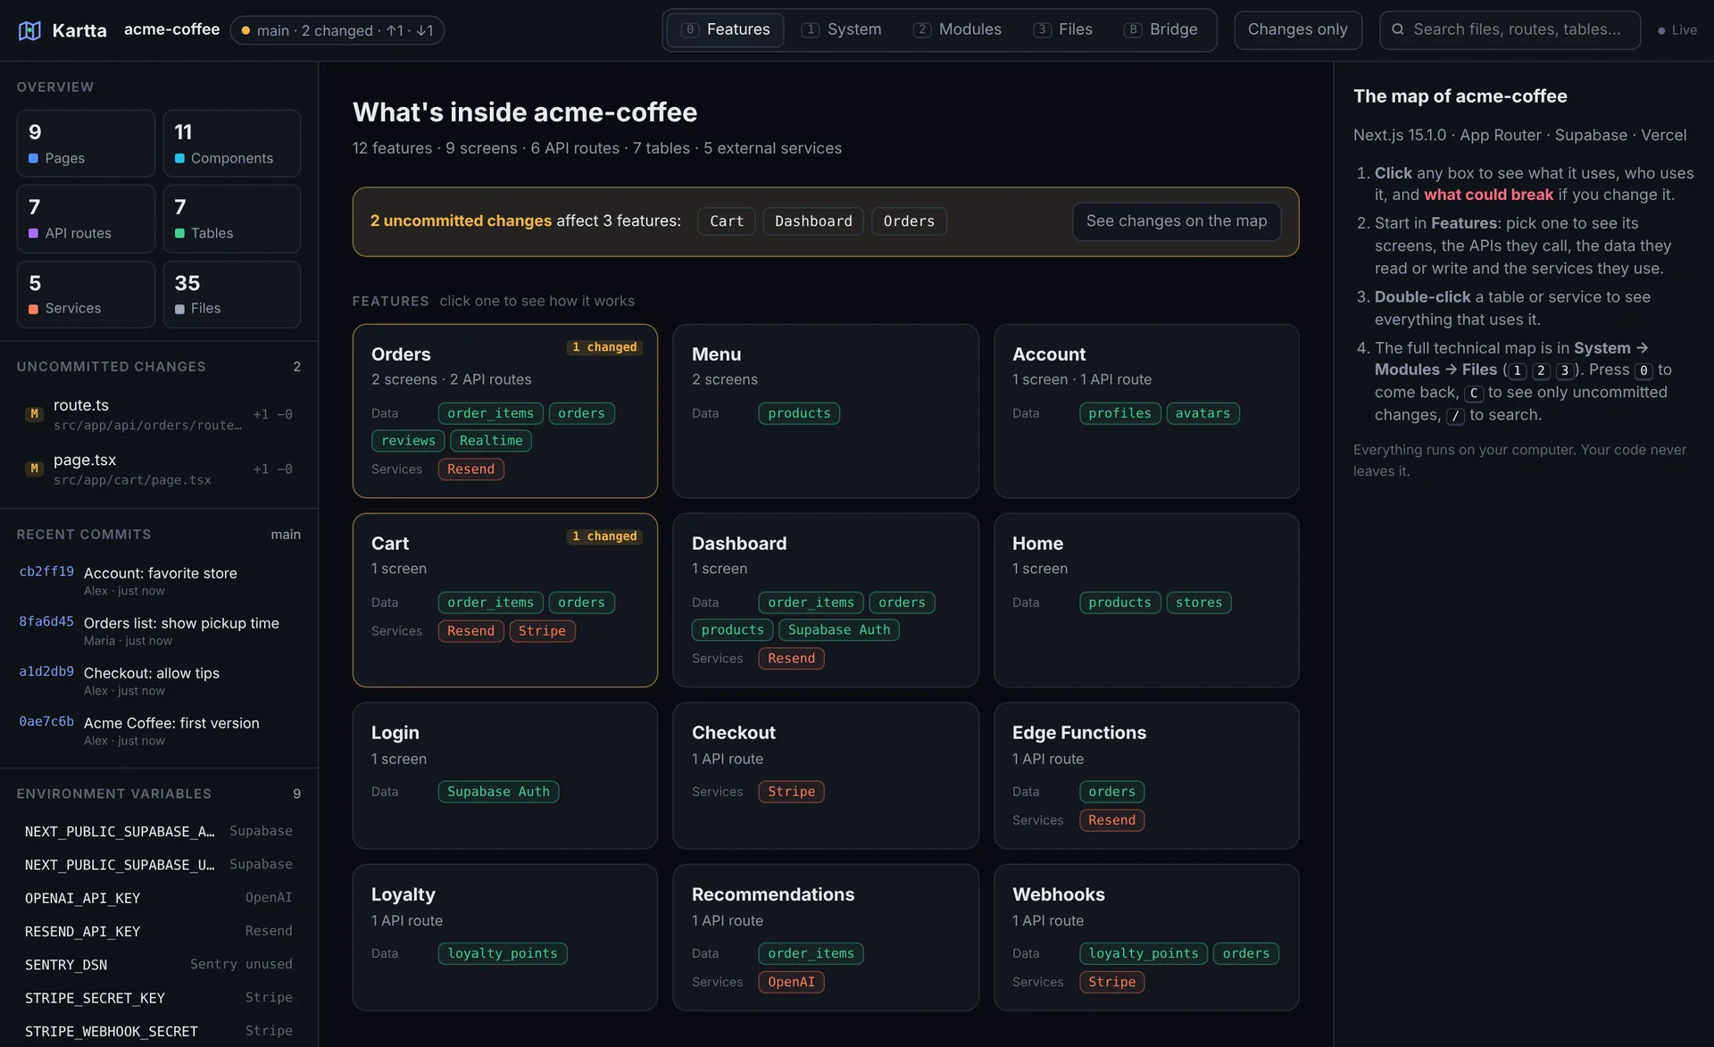The width and height of the screenshot is (1714, 1047).
Task: Open the Account feature card
Action: [x=1146, y=411]
